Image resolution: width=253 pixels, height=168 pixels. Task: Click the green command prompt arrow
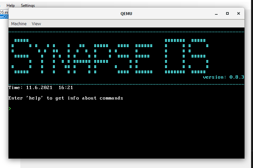click(10, 109)
